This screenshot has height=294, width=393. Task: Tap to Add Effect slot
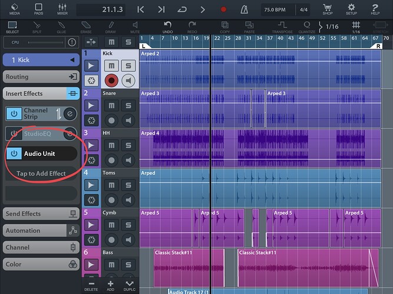(x=41, y=173)
